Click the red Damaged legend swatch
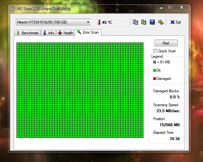The image size is (203, 162). click(155, 79)
